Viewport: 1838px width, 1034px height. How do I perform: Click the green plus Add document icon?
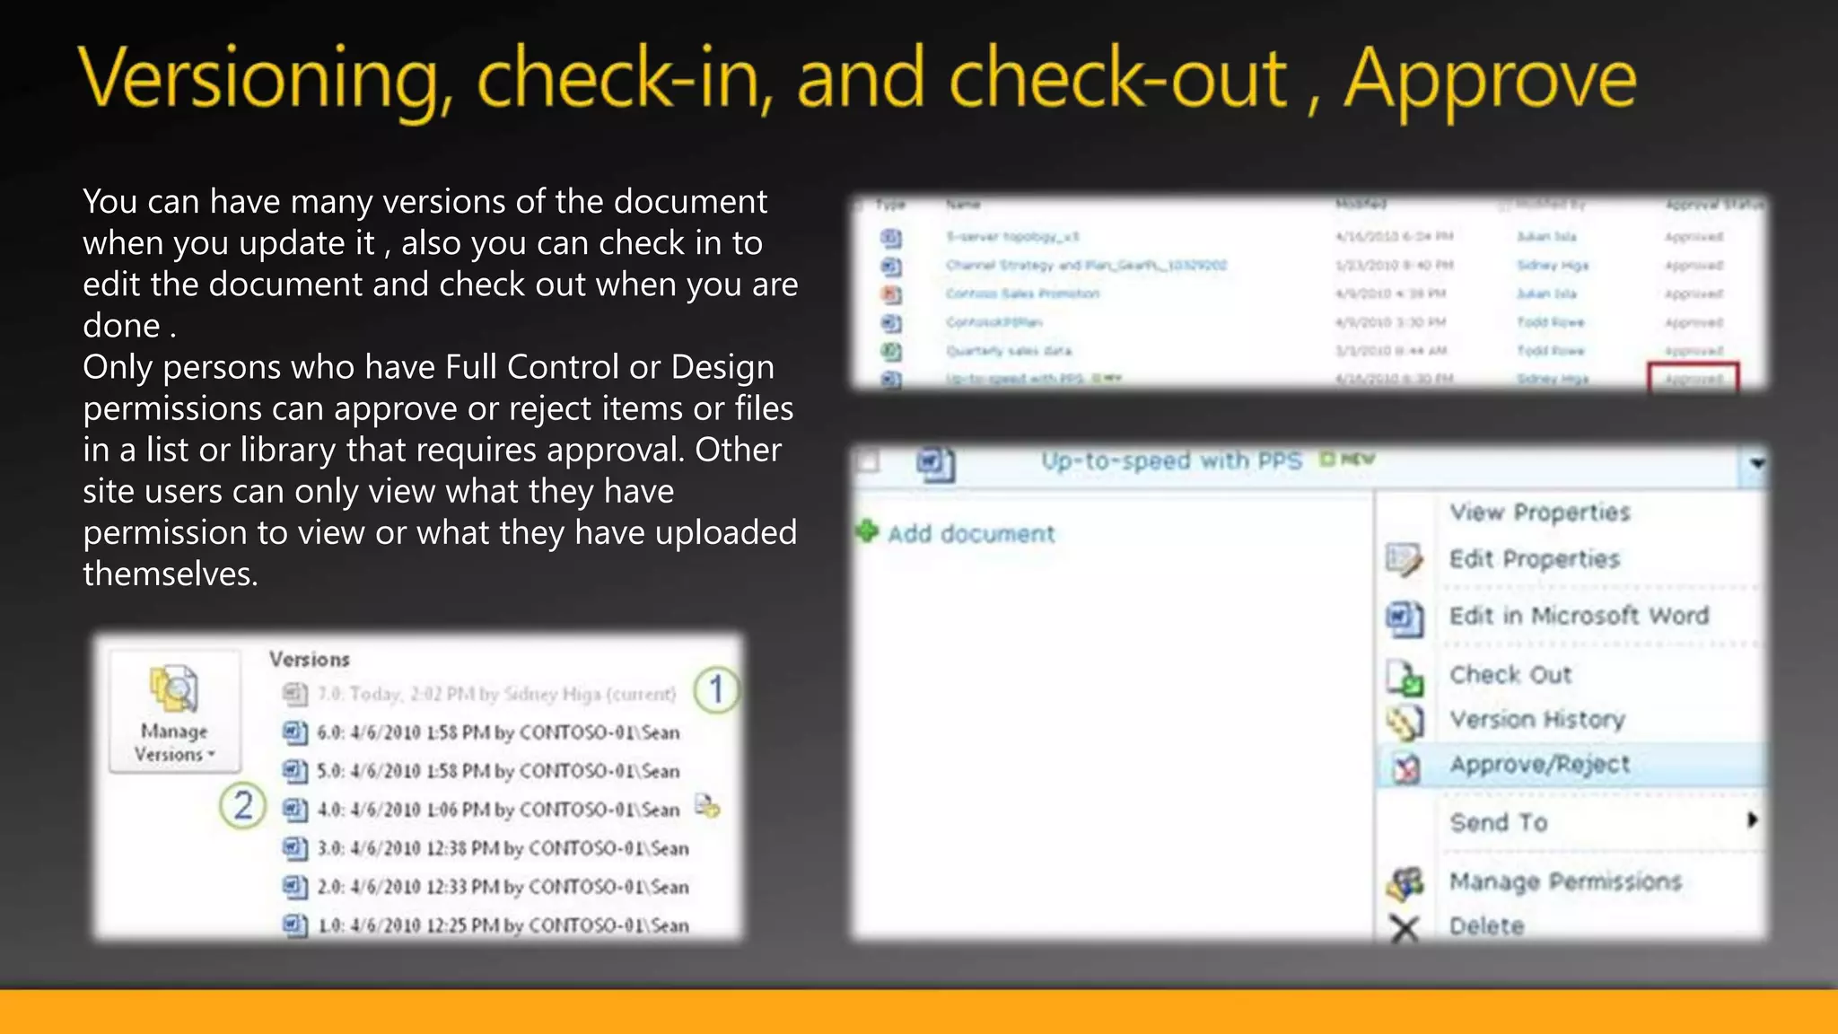coord(867,531)
